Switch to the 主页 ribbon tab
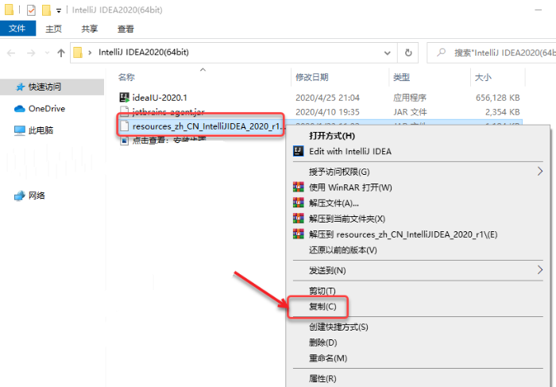Viewport: 556px width, 387px height. (x=53, y=29)
